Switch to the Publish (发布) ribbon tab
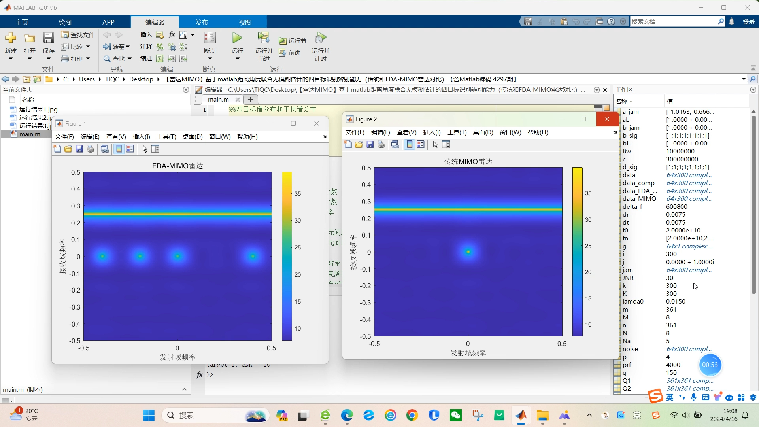The height and width of the screenshot is (427, 759). (201, 22)
